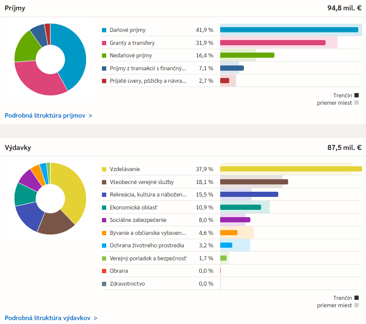
Task: Click the priemer miest legend square under Výdavky
Action: click(357, 305)
